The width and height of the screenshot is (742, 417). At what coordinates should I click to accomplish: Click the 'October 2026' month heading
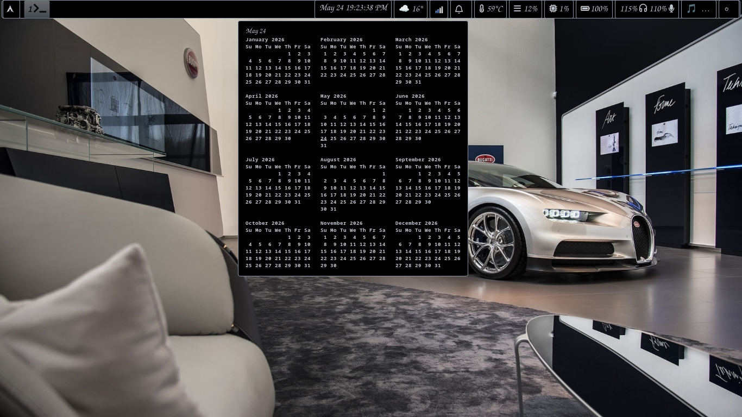[265, 223]
